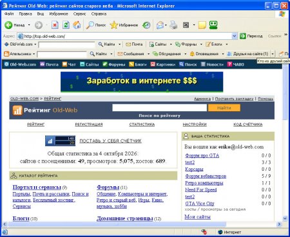Open dropdown next to Back button
This screenshot has width=290, height=237.
(x=29, y=25)
